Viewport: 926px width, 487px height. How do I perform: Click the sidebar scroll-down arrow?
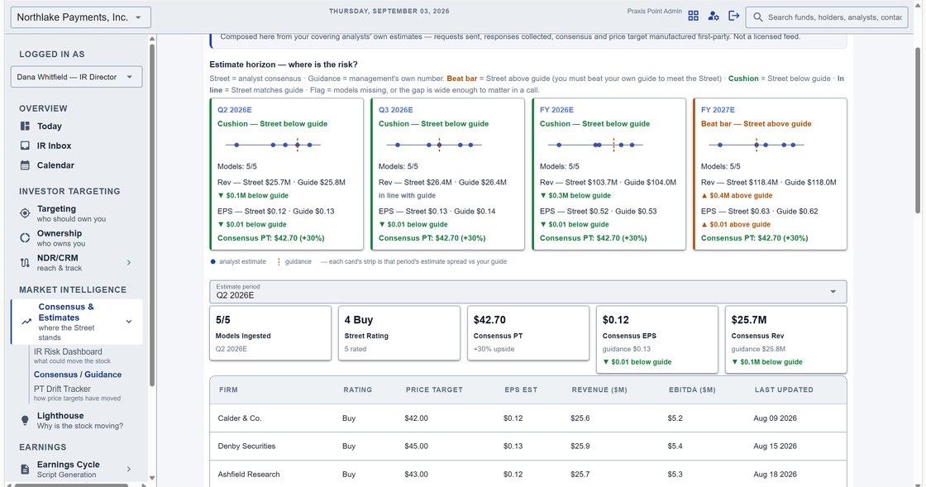152,478
